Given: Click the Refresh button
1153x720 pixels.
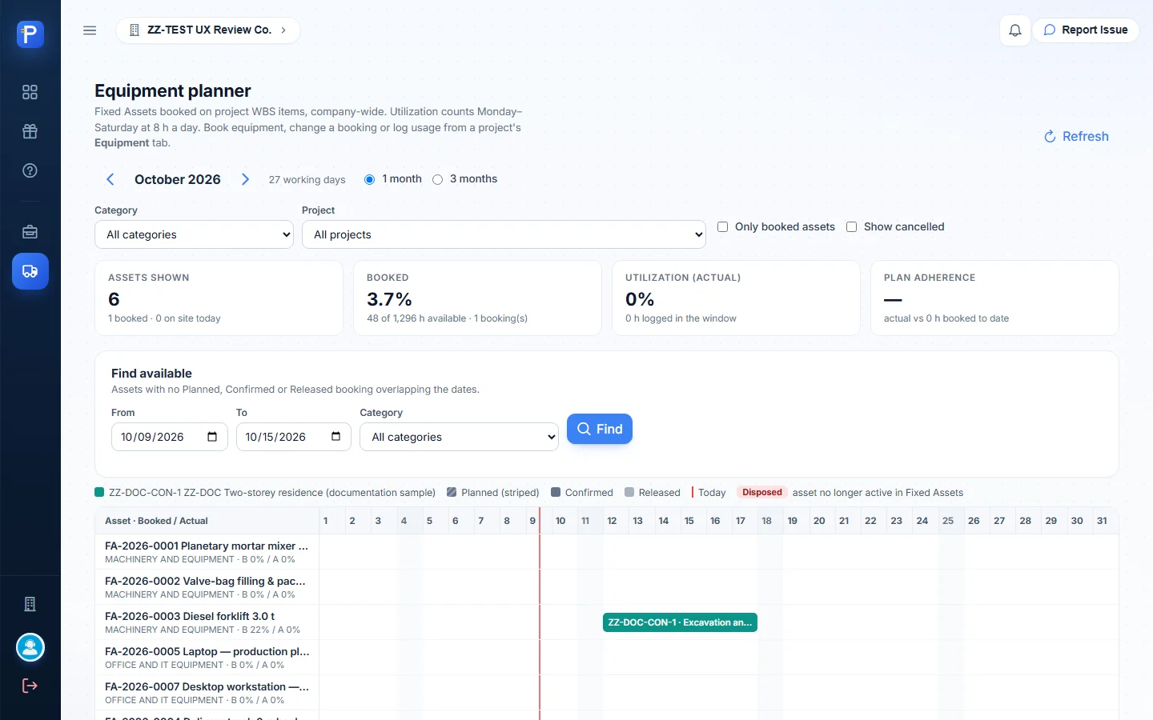Looking at the screenshot, I should (x=1076, y=137).
